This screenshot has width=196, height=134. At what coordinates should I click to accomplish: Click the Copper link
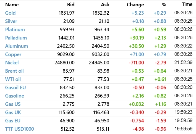pyautogui.click(x=13, y=54)
